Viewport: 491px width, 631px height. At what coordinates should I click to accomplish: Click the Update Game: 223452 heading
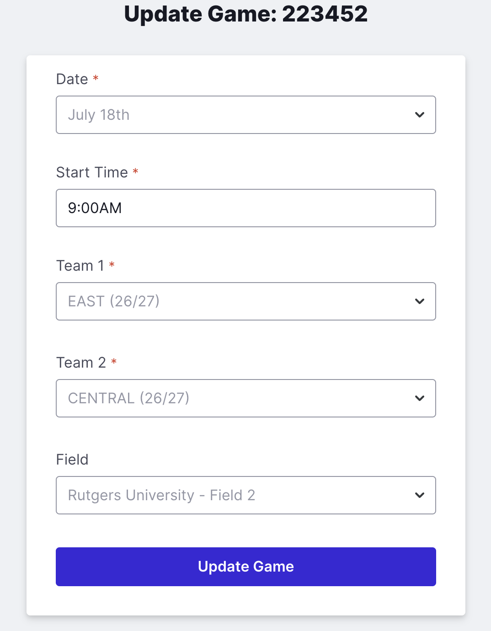click(x=245, y=14)
